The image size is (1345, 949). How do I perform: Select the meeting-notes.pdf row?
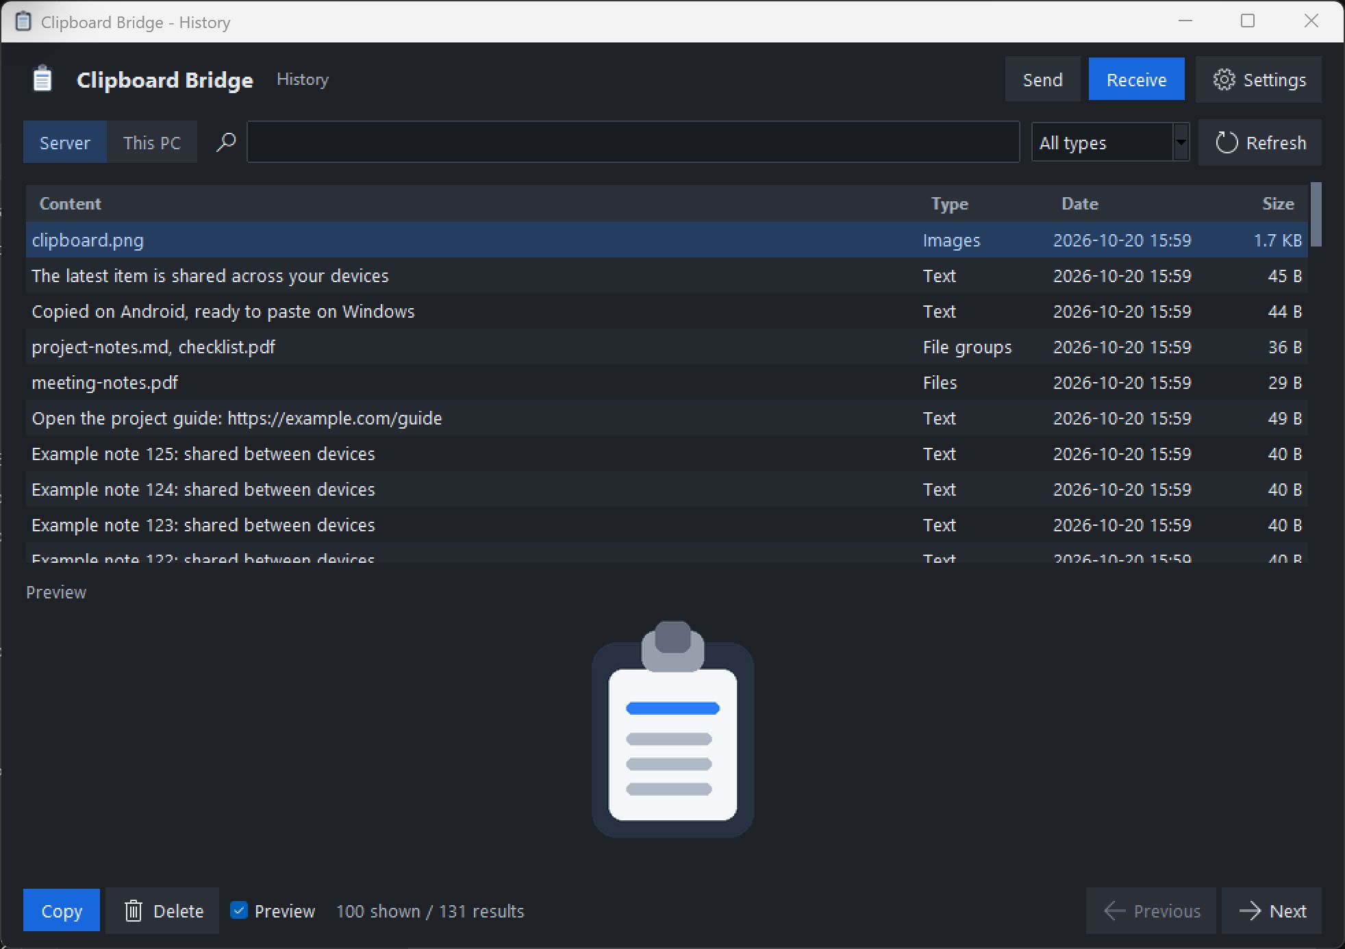667,382
